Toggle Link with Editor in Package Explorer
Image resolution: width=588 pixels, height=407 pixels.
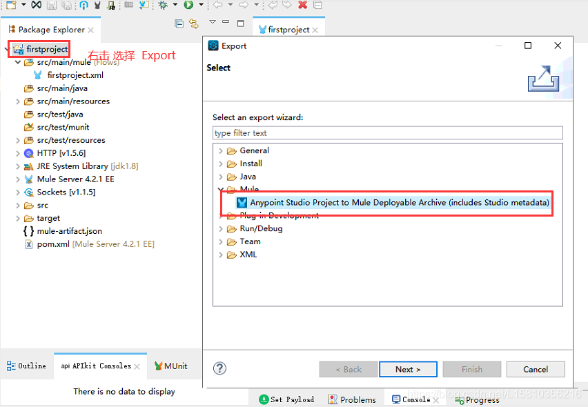[193, 23]
